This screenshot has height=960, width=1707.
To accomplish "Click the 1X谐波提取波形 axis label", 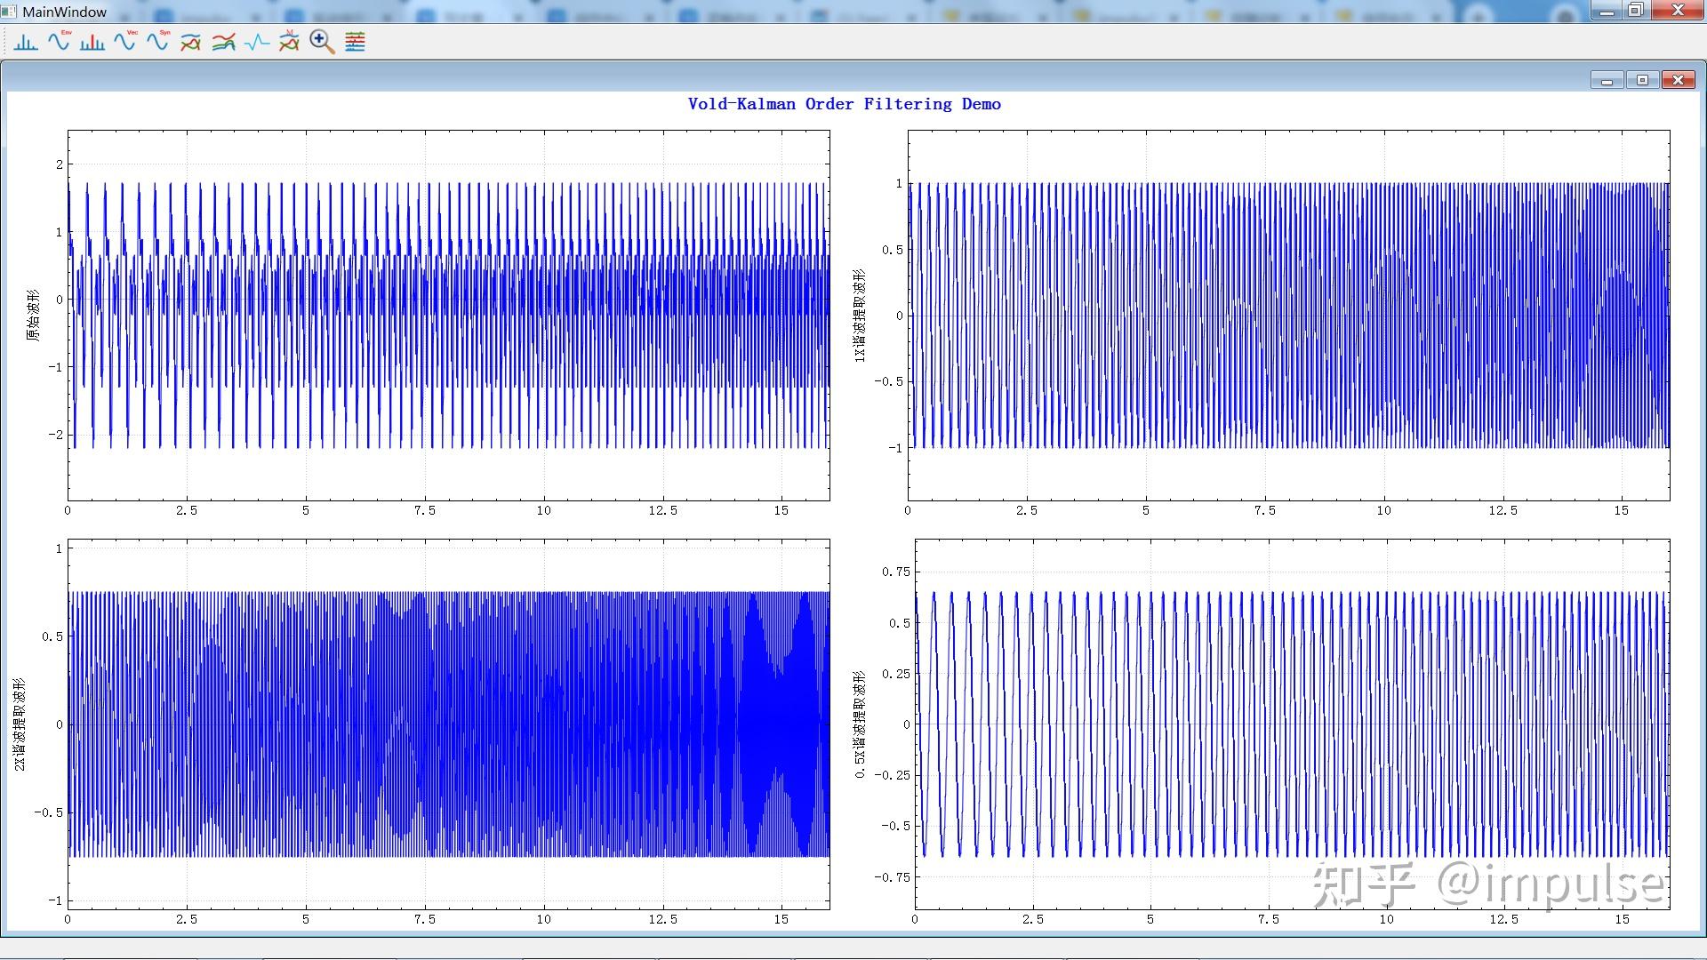I will tap(859, 316).
